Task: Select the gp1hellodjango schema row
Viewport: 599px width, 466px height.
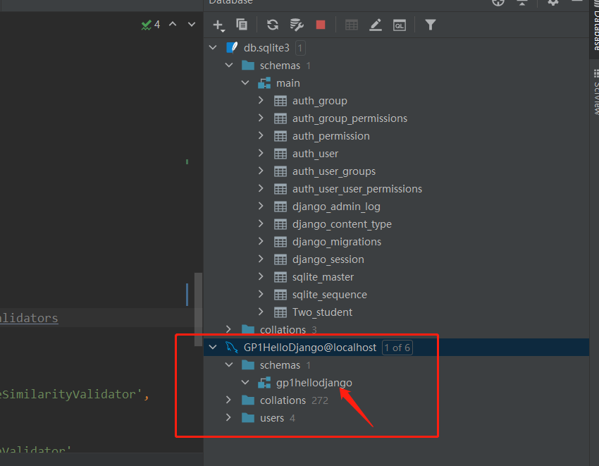Action: (396, 383)
